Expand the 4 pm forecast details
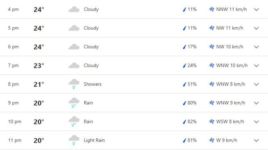The width and height of the screenshot is (268, 150). [x=256, y=9]
